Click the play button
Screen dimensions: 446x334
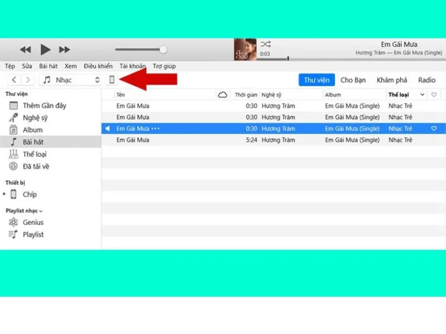coord(45,50)
